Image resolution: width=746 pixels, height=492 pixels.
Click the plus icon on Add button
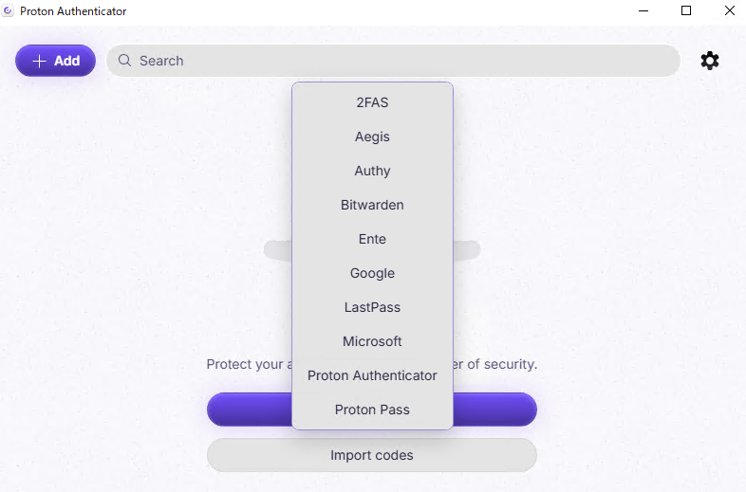(x=39, y=61)
